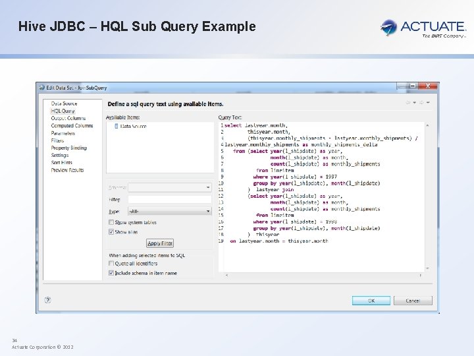Enable Quote all identifiers checkbox

[x=111, y=263]
